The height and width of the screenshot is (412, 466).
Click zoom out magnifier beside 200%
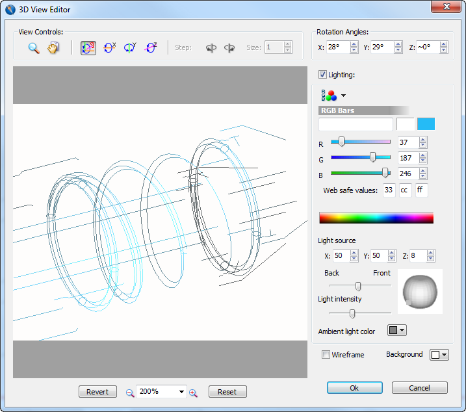click(130, 393)
